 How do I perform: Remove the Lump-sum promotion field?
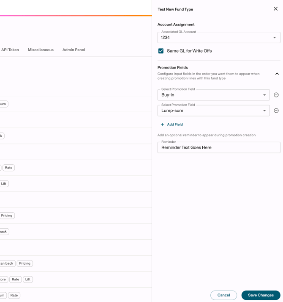pyautogui.click(x=276, y=111)
